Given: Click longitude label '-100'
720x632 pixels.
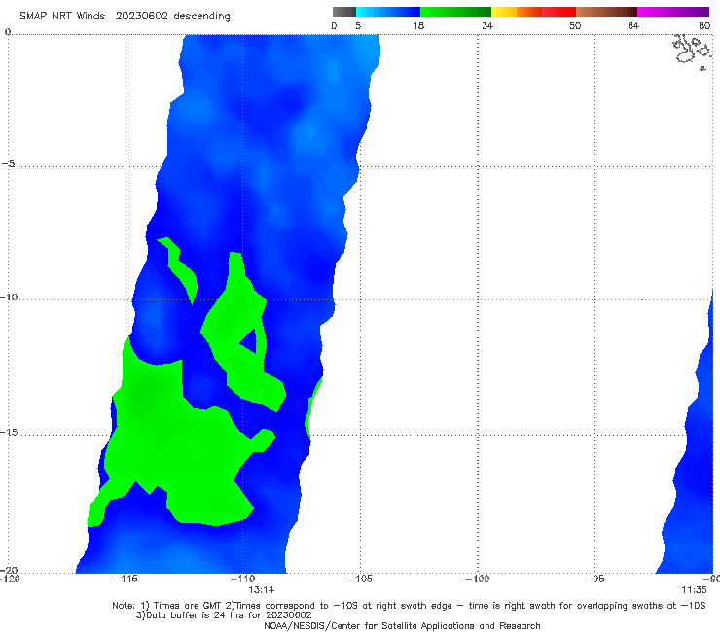Looking at the screenshot, I should pyautogui.click(x=477, y=579).
